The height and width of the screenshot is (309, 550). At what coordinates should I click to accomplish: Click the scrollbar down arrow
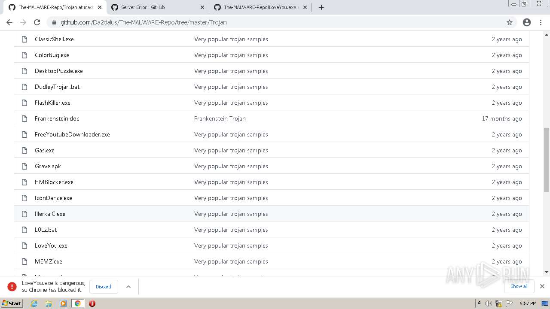pyautogui.click(x=547, y=272)
